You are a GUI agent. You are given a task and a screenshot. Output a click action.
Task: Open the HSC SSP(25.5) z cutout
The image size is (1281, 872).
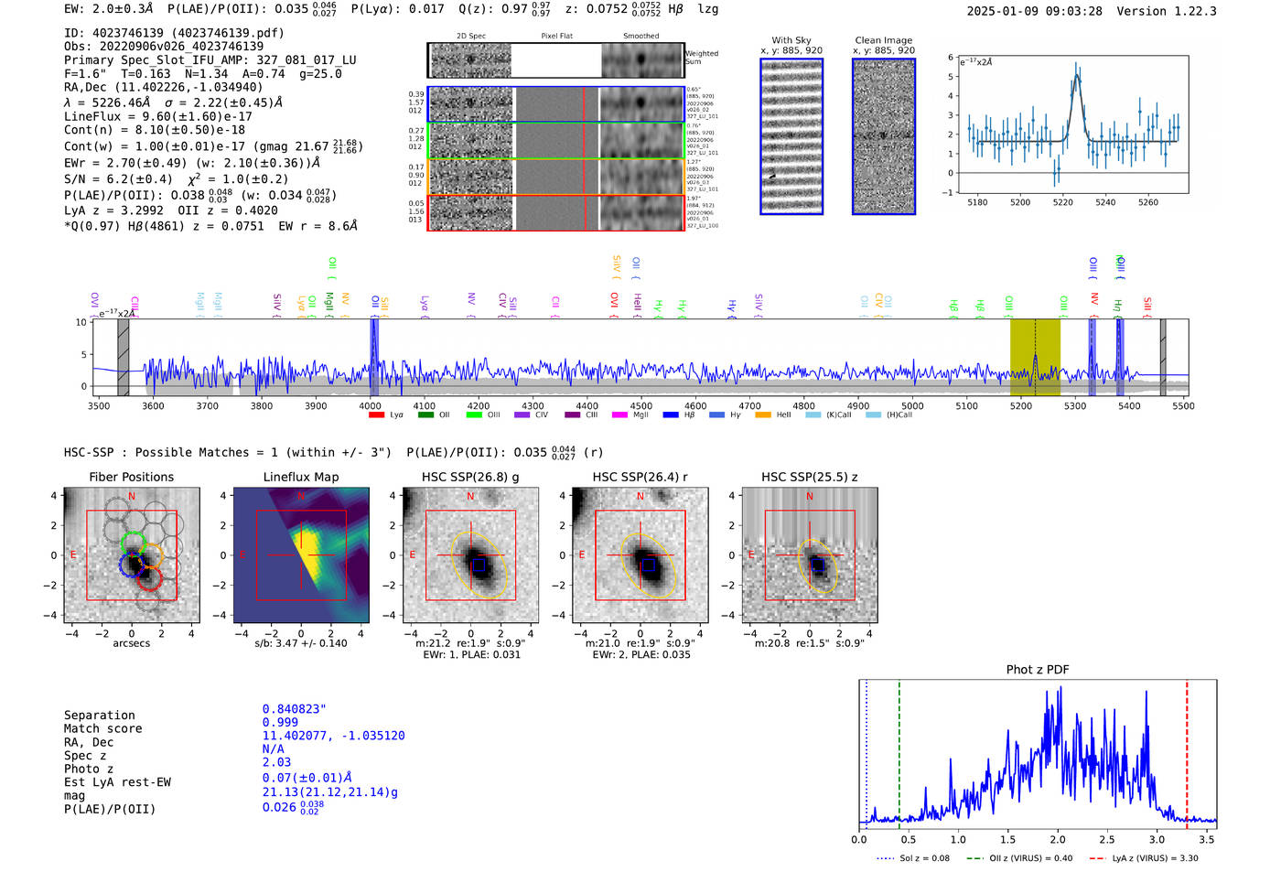coord(809,555)
